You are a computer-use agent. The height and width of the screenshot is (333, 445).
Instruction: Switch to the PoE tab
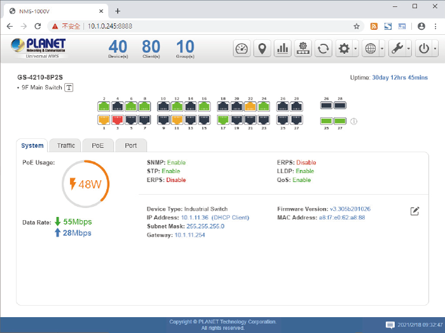[x=98, y=145]
